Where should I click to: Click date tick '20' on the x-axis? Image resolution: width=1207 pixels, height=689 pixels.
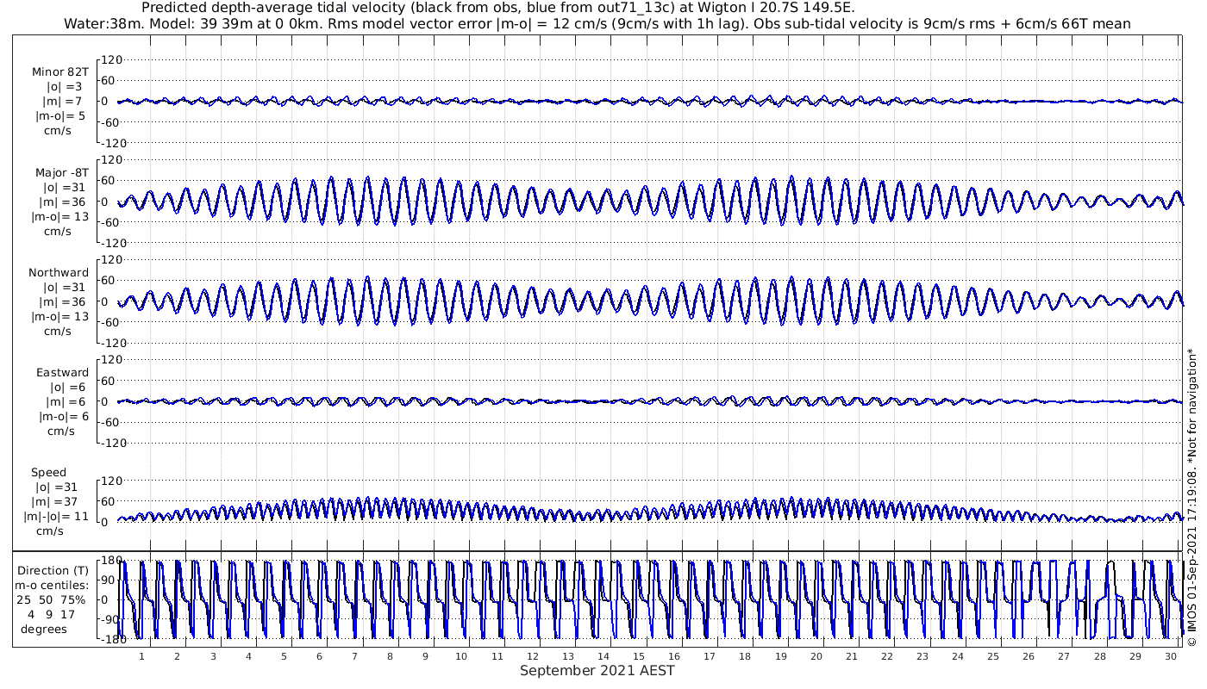coord(817,656)
